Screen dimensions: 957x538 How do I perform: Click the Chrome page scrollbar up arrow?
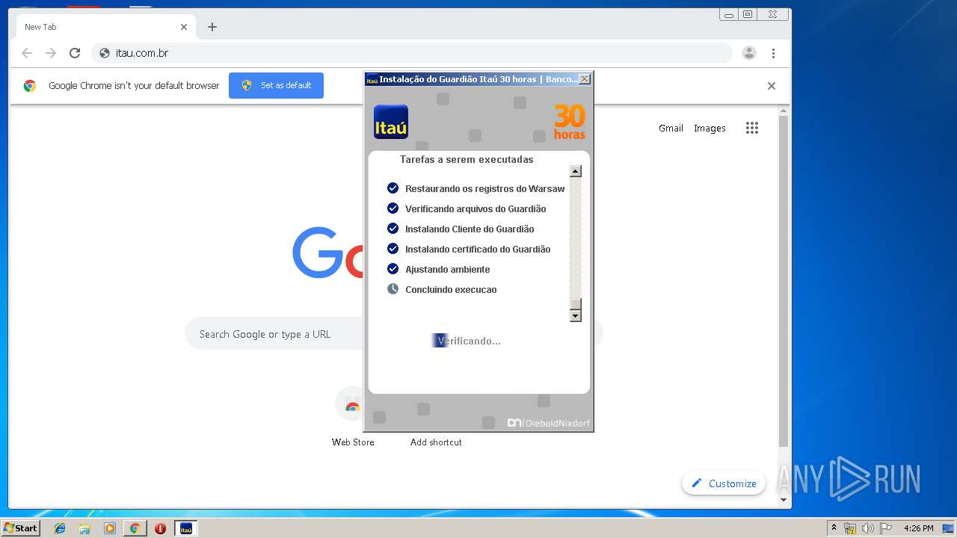(x=784, y=111)
